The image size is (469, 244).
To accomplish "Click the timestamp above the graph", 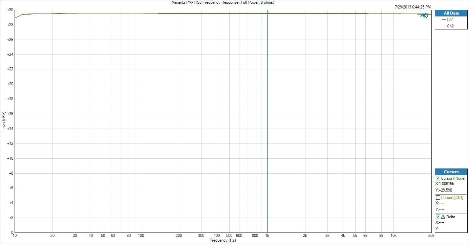I will pos(413,7).
